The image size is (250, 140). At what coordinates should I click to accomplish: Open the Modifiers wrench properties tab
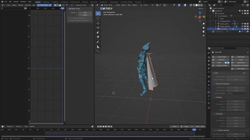click(209, 85)
